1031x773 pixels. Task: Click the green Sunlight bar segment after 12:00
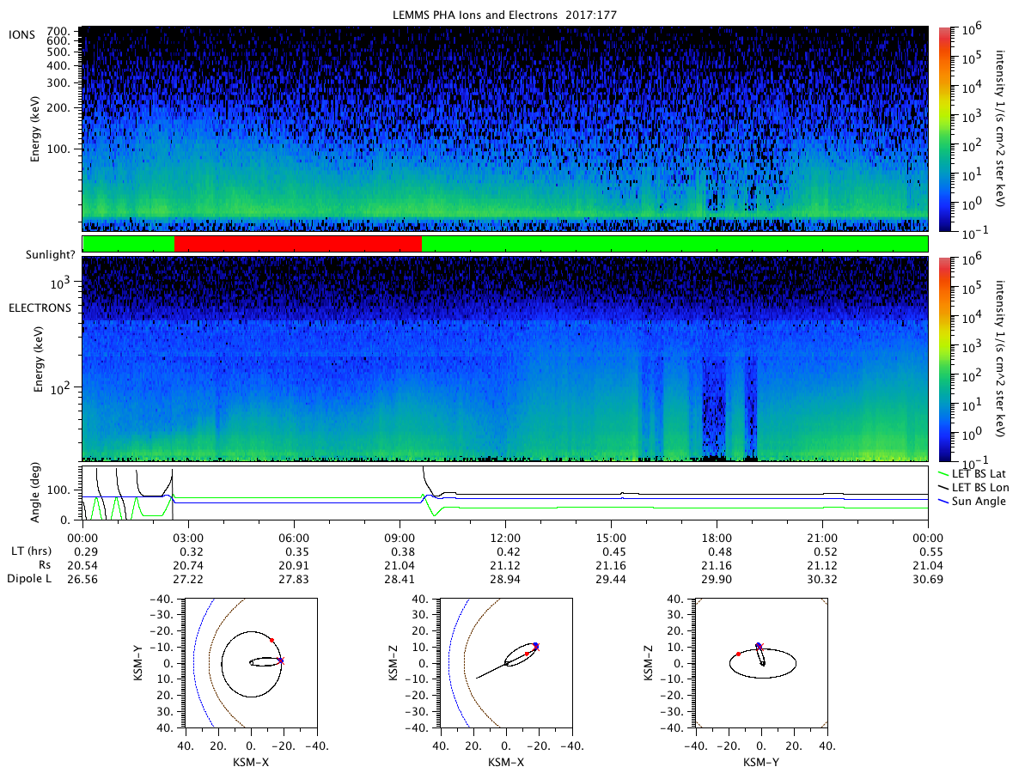[x=674, y=244]
